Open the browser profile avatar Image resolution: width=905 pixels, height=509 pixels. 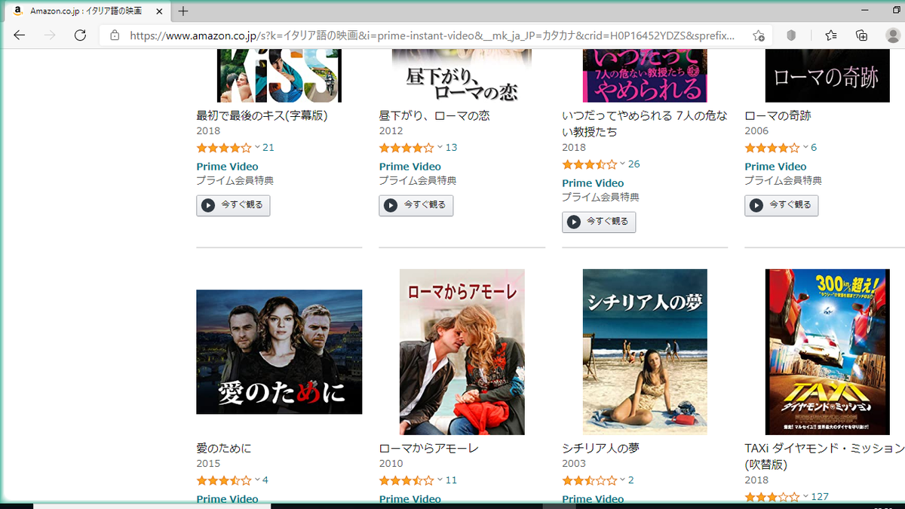point(894,35)
